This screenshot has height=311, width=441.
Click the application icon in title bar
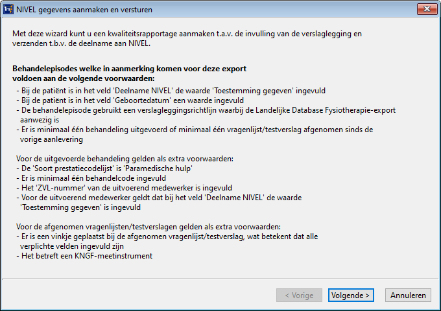pyautogui.click(x=8, y=9)
